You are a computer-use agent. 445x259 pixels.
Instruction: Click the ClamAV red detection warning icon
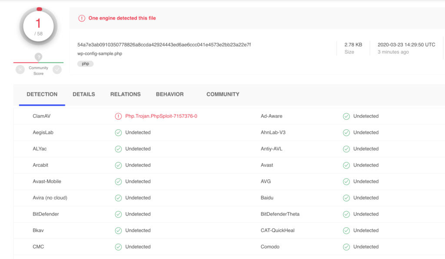click(118, 116)
